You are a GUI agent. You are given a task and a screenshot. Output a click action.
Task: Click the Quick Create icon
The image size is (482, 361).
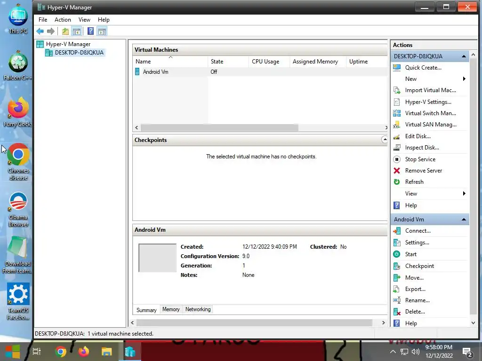(397, 68)
